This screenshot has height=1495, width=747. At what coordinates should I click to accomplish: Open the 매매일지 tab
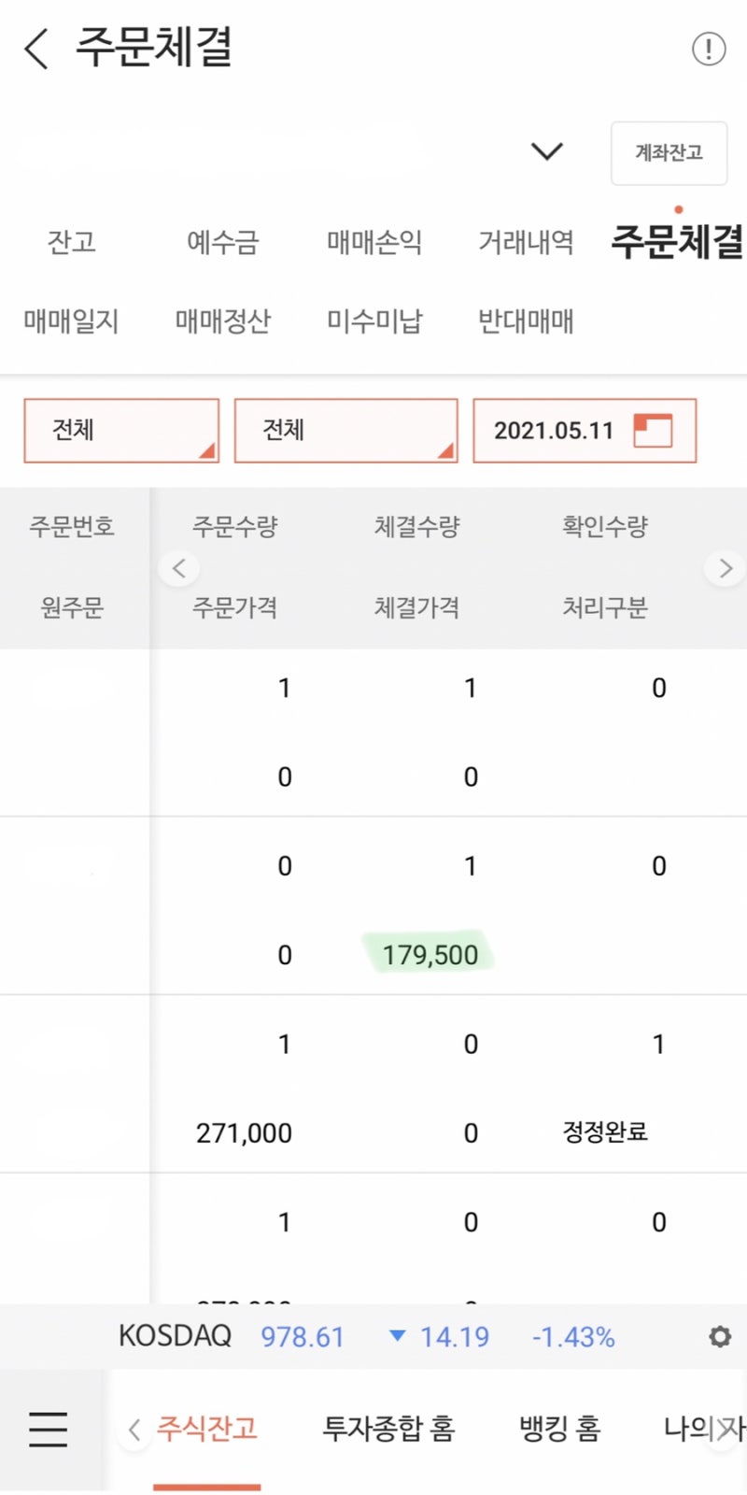72,321
